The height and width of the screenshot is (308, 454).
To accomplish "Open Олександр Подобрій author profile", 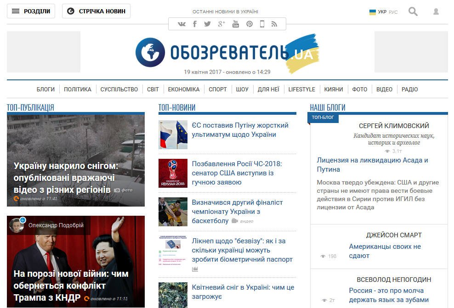I will 56,225.
